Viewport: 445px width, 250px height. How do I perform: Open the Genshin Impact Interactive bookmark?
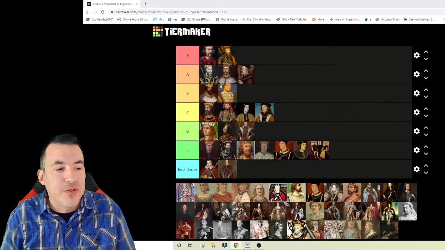(345, 19)
